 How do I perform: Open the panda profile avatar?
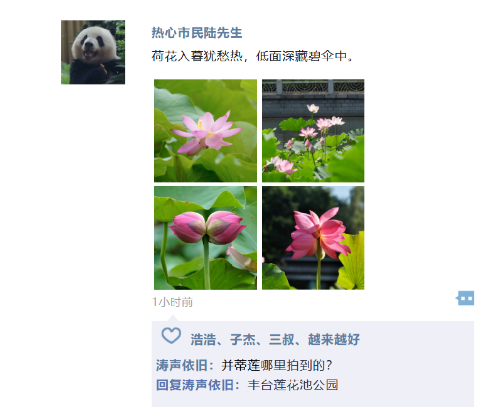tap(93, 52)
